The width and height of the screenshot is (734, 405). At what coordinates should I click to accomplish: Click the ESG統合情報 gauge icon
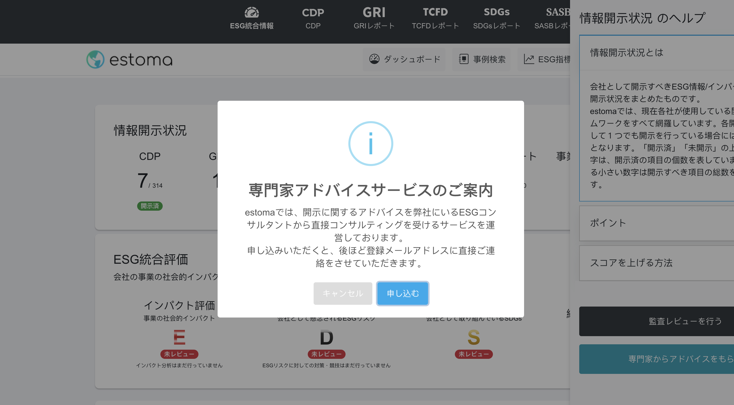(x=252, y=12)
